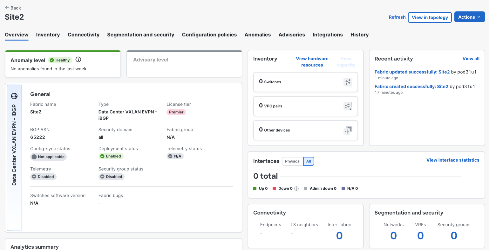Click View in topology button
489x250 pixels.
(x=430, y=17)
